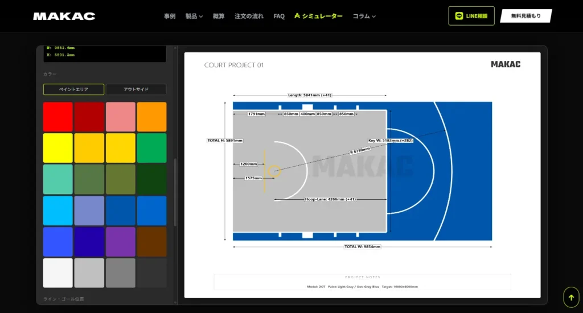Click the ライン・ゴール位置 section heading
This screenshot has width=583, height=313.
(x=64, y=299)
